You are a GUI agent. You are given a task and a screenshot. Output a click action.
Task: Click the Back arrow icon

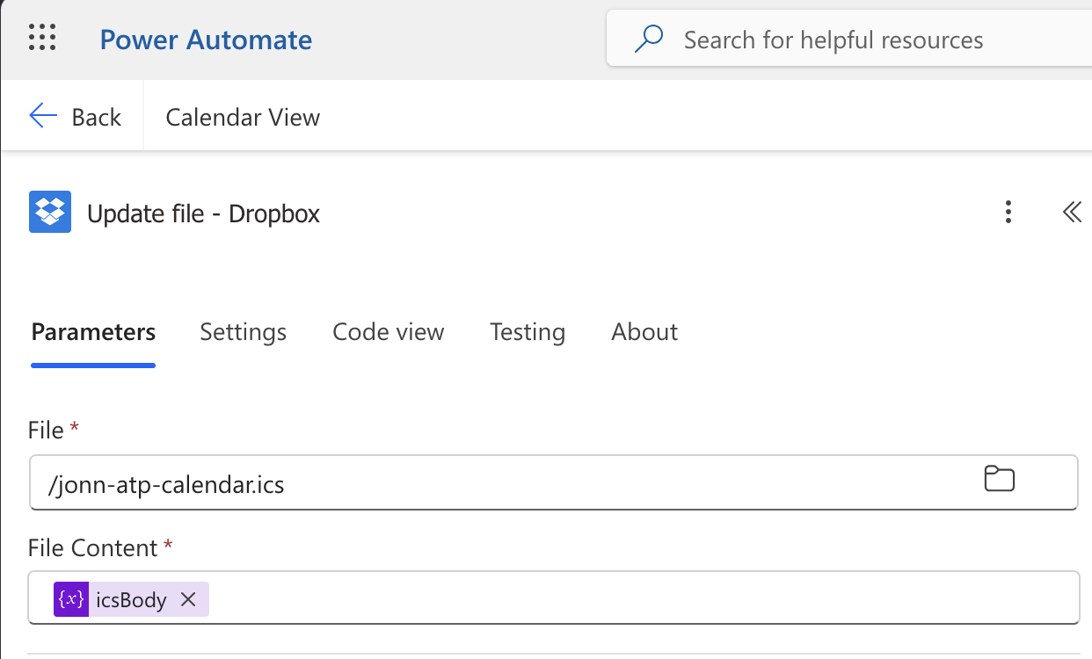pos(43,117)
